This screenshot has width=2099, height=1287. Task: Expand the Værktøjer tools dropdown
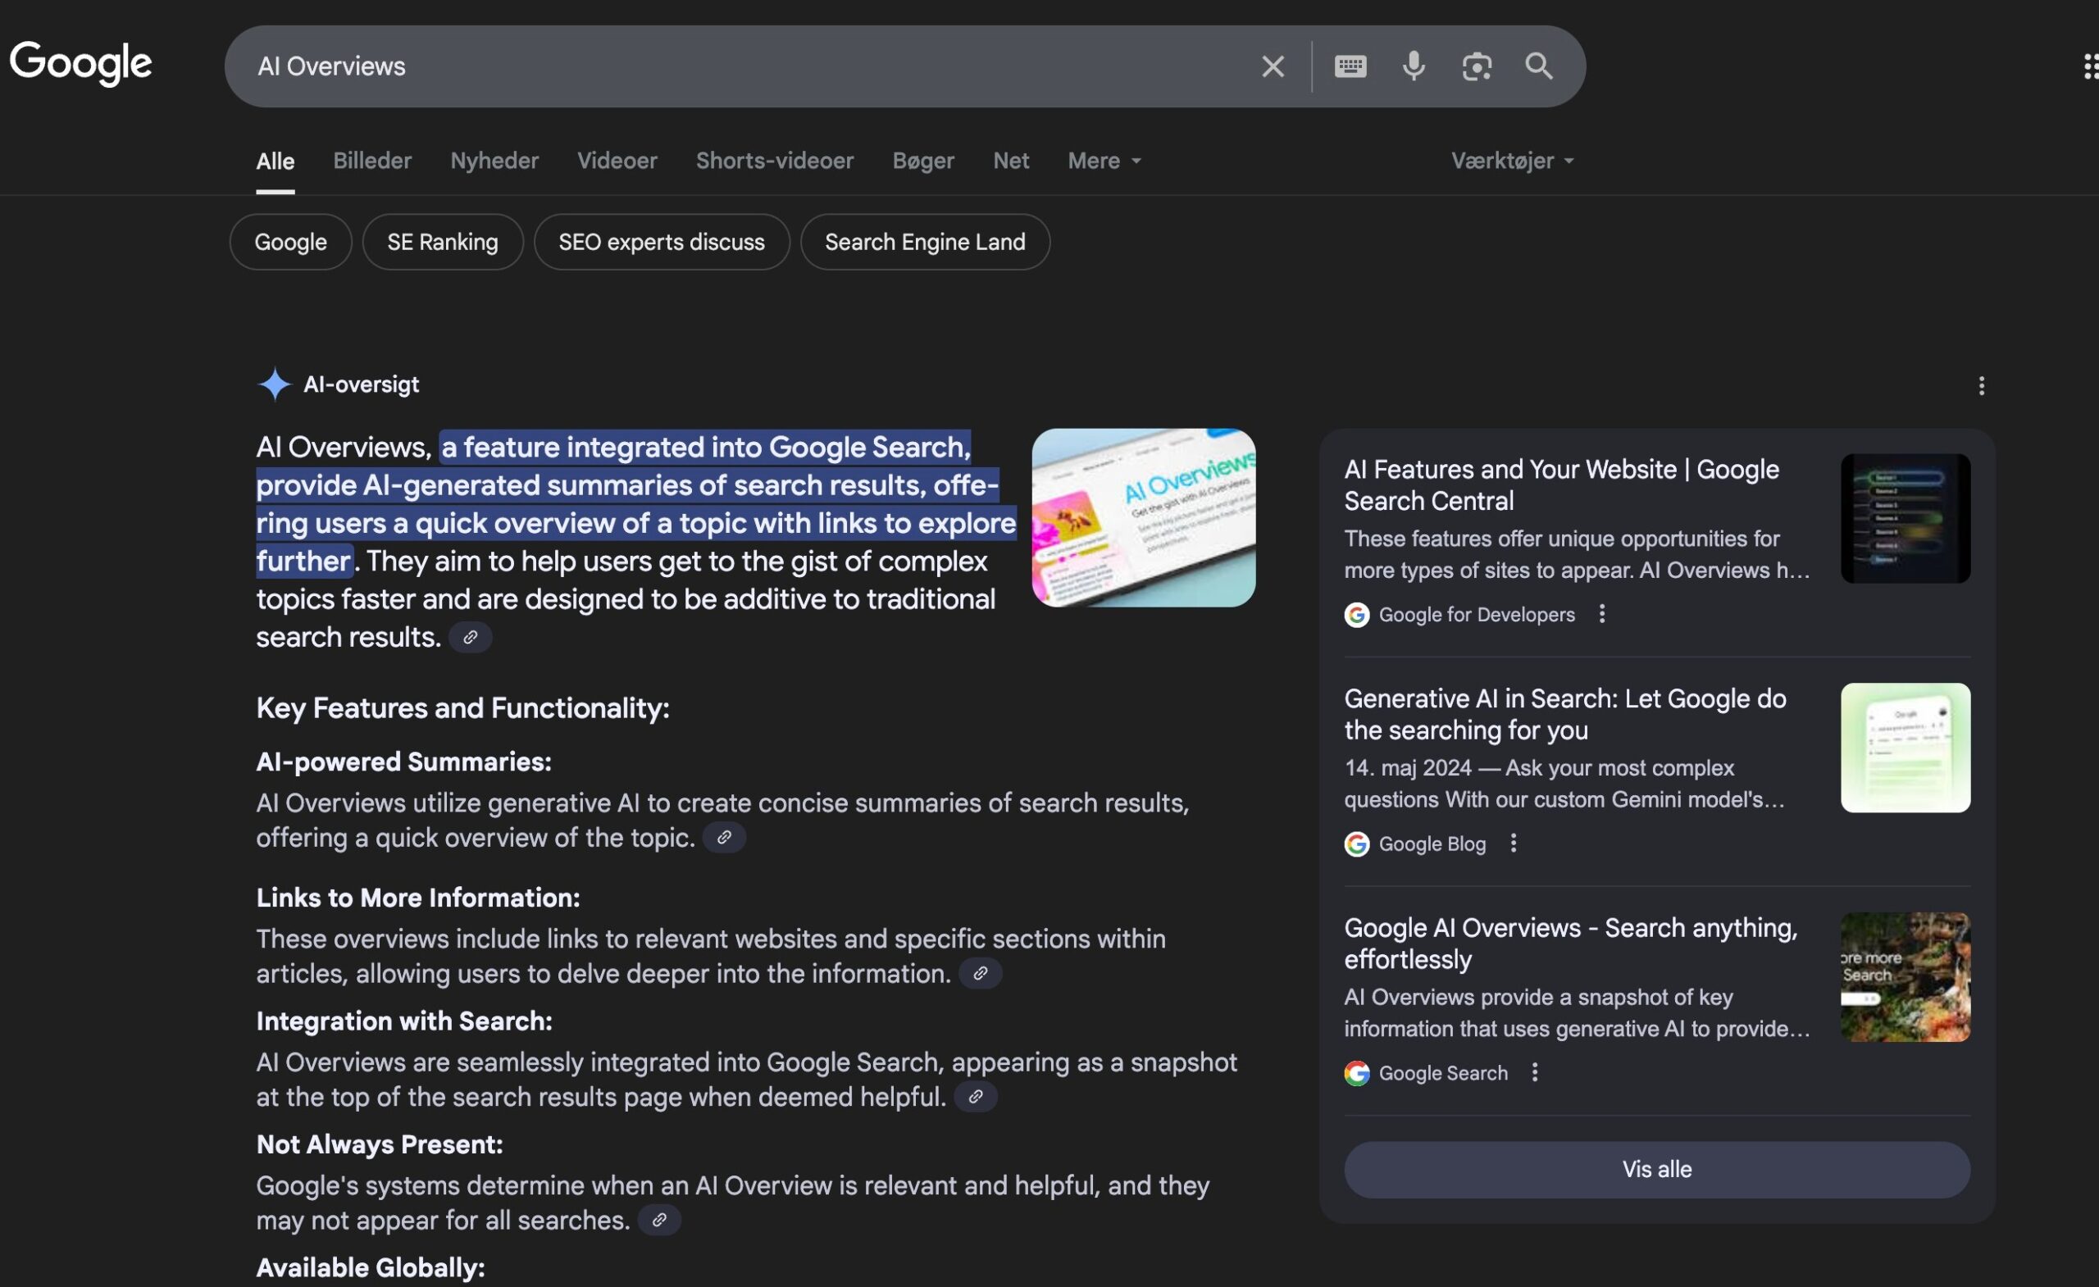1512,161
